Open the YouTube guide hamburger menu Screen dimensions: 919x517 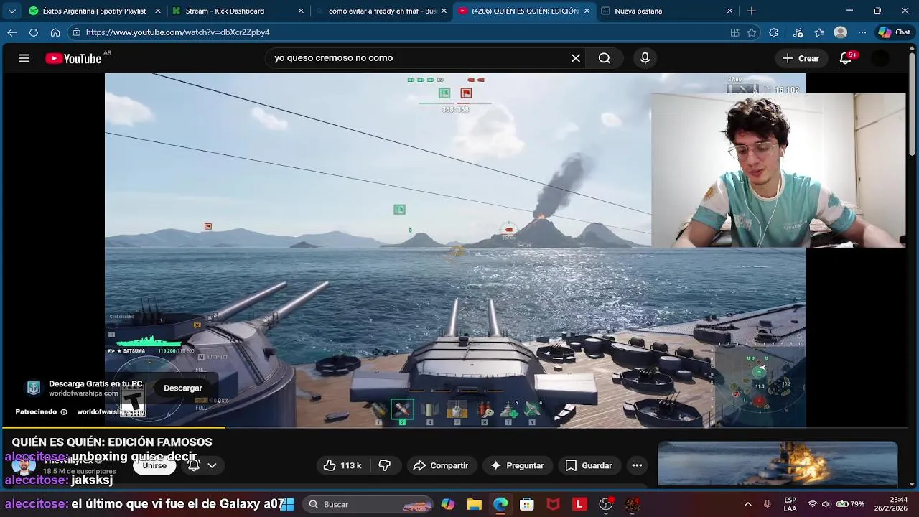click(24, 58)
